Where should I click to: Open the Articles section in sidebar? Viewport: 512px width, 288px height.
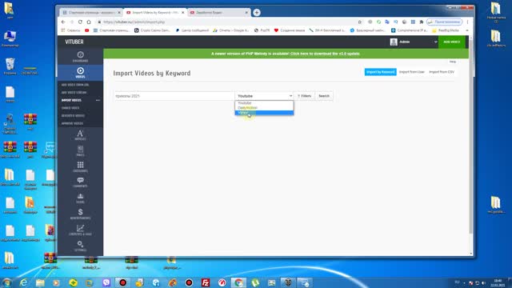[x=80, y=135]
